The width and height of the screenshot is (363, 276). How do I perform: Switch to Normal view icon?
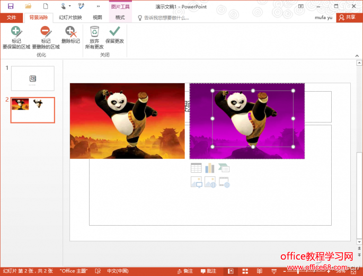point(231,271)
